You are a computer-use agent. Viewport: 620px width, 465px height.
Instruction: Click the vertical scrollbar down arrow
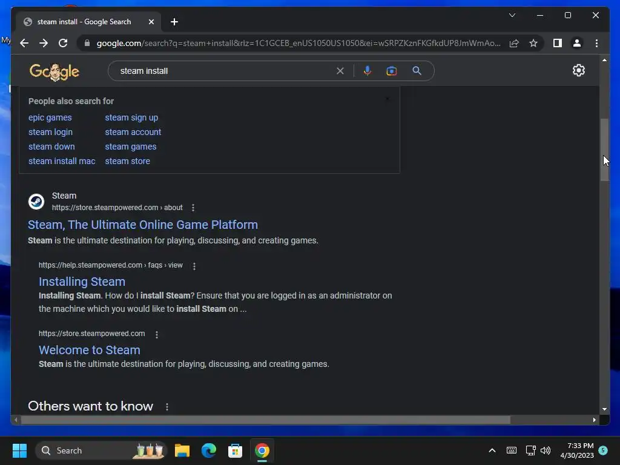(x=604, y=409)
